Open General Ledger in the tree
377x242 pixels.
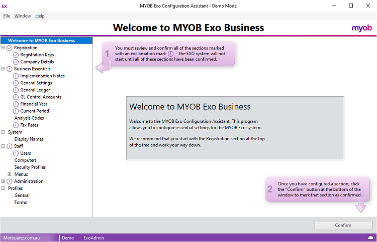tap(35, 90)
